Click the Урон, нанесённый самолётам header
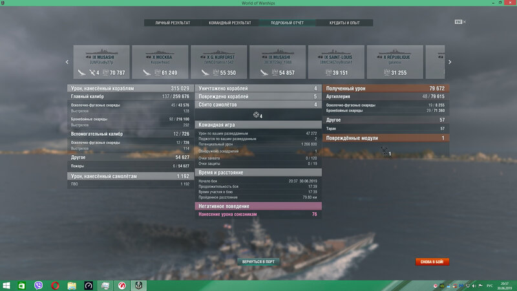This screenshot has height=291, width=517. 131,176
